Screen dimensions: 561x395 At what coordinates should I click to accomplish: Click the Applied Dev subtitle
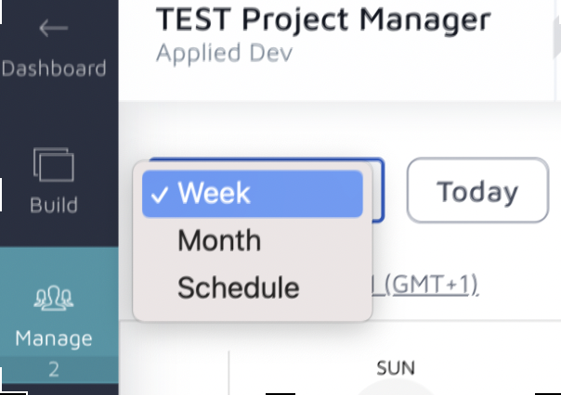point(224,53)
